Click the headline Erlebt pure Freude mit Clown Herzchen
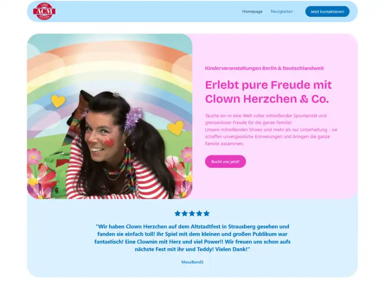385x284 pixels. [x=268, y=92]
